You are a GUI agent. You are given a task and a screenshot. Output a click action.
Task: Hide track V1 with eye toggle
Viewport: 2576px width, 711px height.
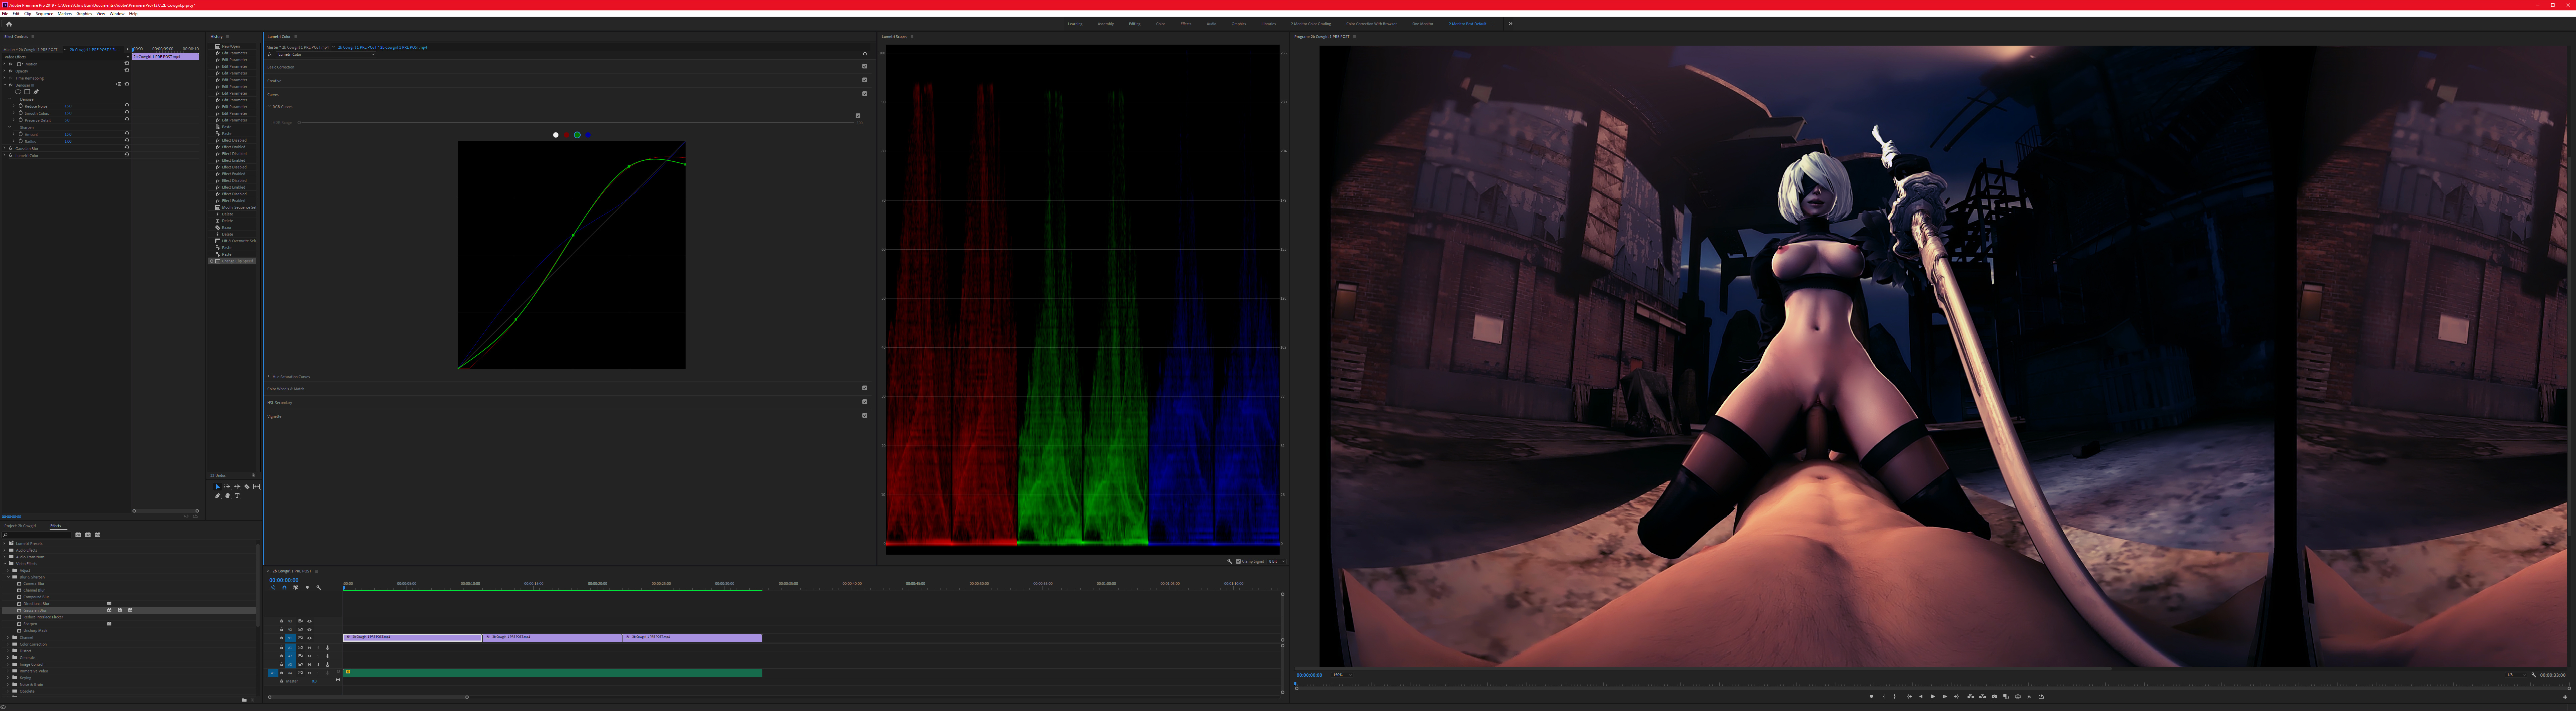(x=309, y=638)
